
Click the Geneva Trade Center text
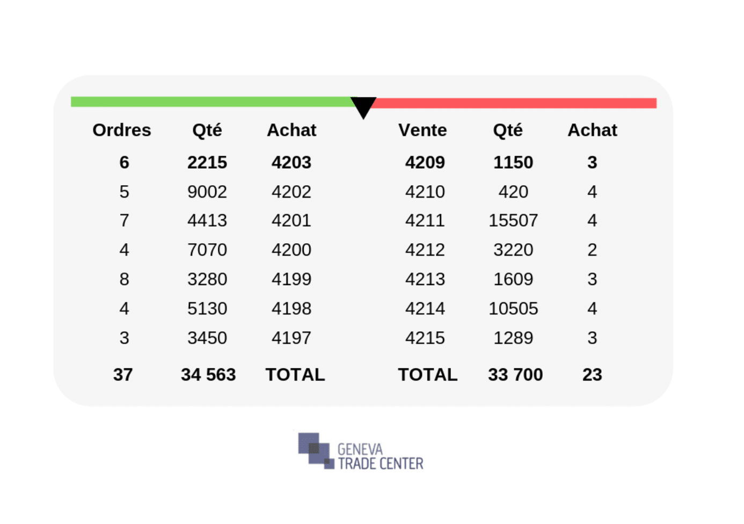coord(381,456)
